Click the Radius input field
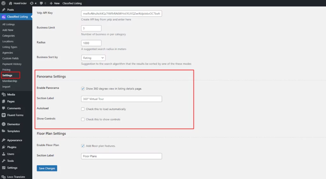Viewport: 326px width, 179px height. click(x=91, y=43)
